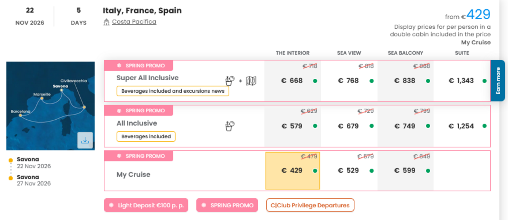Image resolution: width=508 pixels, height=220 pixels.
Task: Toggle the green availability dot beside €668
Action: click(315, 81)
